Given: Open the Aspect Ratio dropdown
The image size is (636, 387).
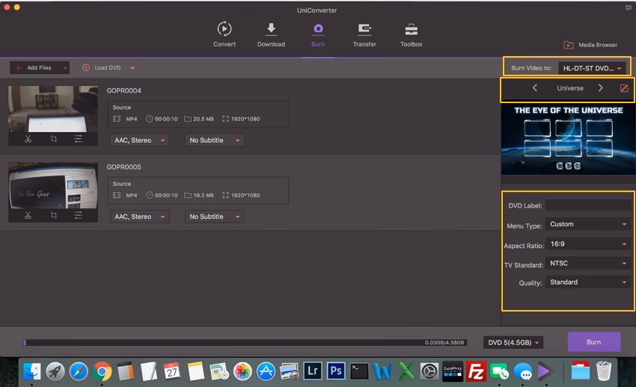Looking at the screenshot, I should click(588, 244).
